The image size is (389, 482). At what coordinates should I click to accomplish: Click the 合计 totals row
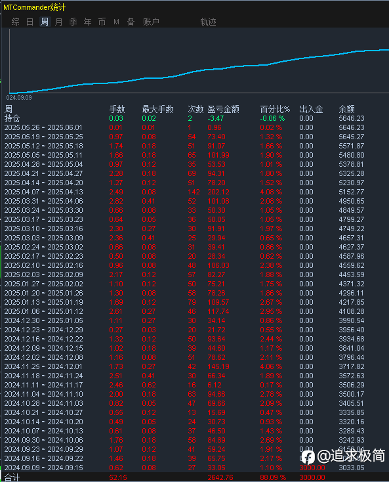(x=195, y=477)
